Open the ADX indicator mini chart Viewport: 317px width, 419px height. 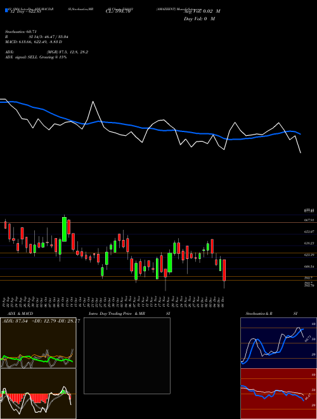pos(38,343)
